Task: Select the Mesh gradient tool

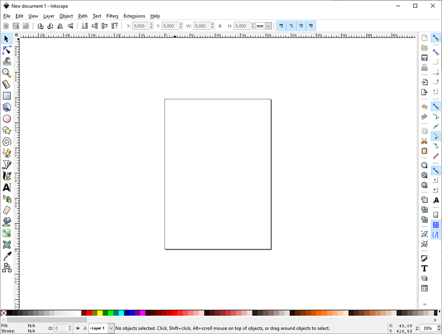Action: (6, 245)
